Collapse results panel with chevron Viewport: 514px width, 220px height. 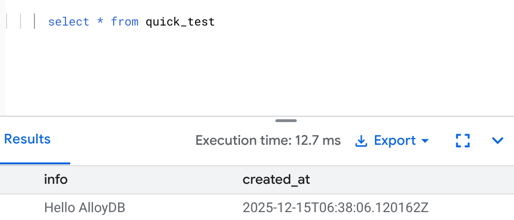click(x=498, y=141)
